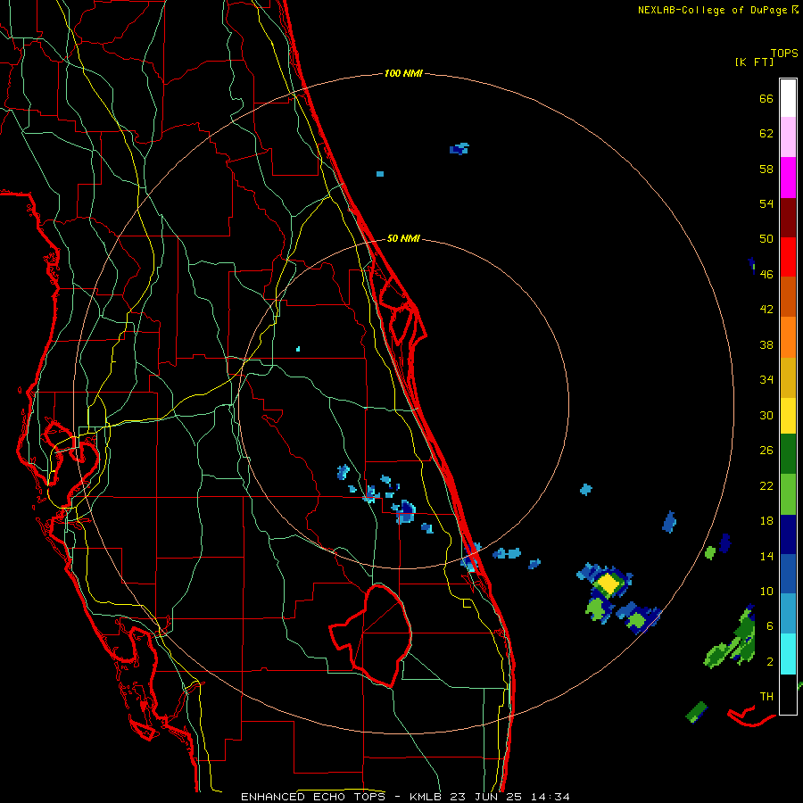Click the medium blue legend swatch
Image resolution: width=803 pixels, height=803 pixels.
(788, 574)
